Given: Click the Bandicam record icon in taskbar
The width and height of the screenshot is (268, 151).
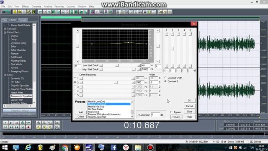Looking at the screenshot, I should [x=150, y=147].
